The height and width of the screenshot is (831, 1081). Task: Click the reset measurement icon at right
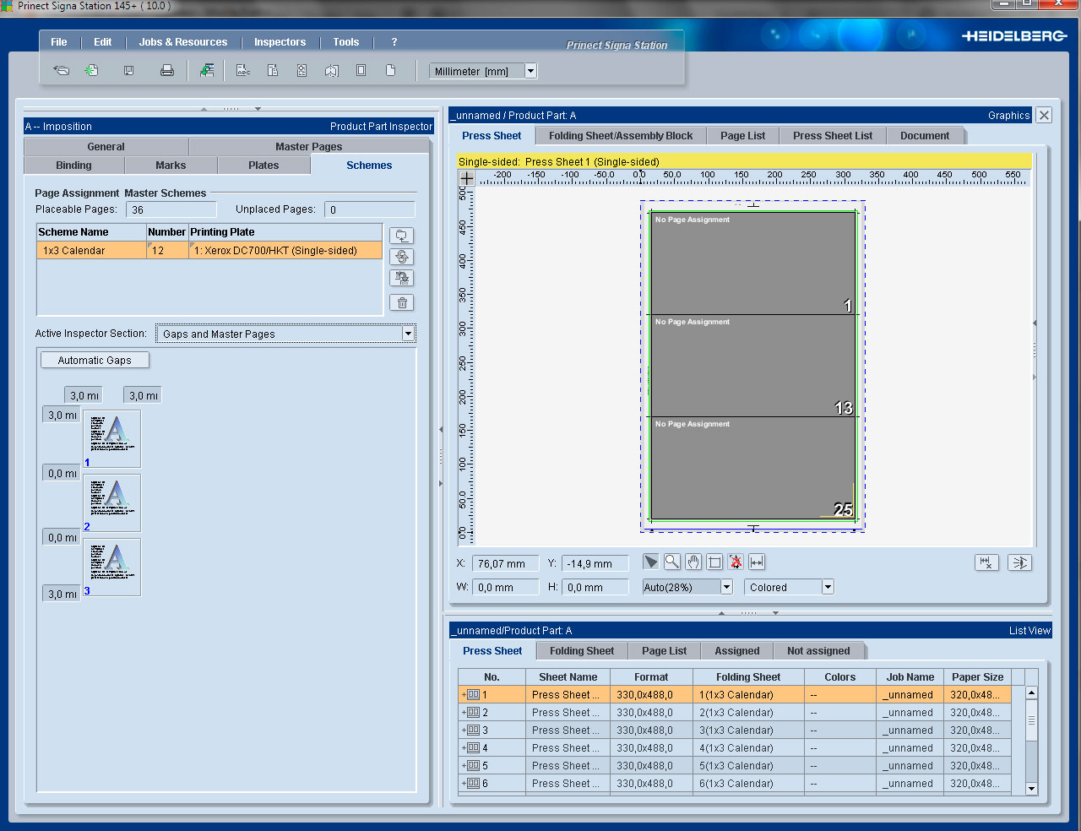(x=986, y=562)
